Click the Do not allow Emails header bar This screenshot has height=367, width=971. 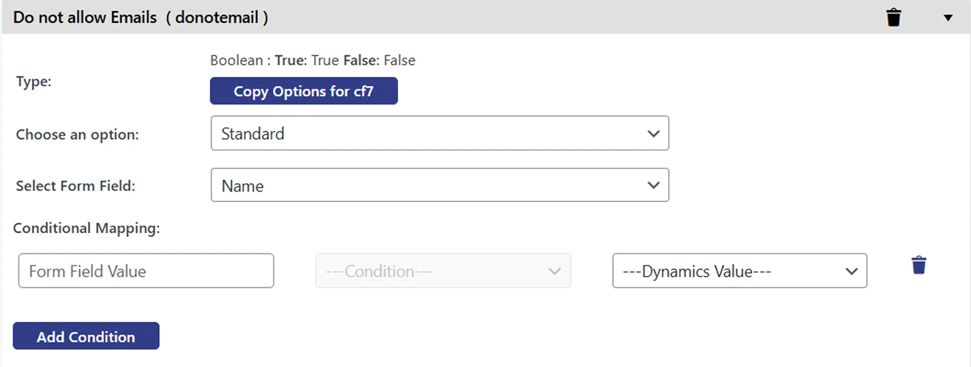pyautogui.click(x=140, y=17)
